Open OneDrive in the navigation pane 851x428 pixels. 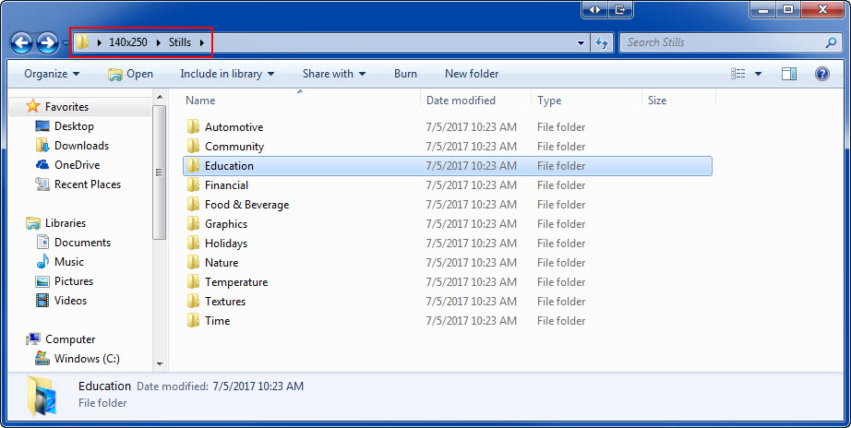pyautogui.click(x=77, y=165)
